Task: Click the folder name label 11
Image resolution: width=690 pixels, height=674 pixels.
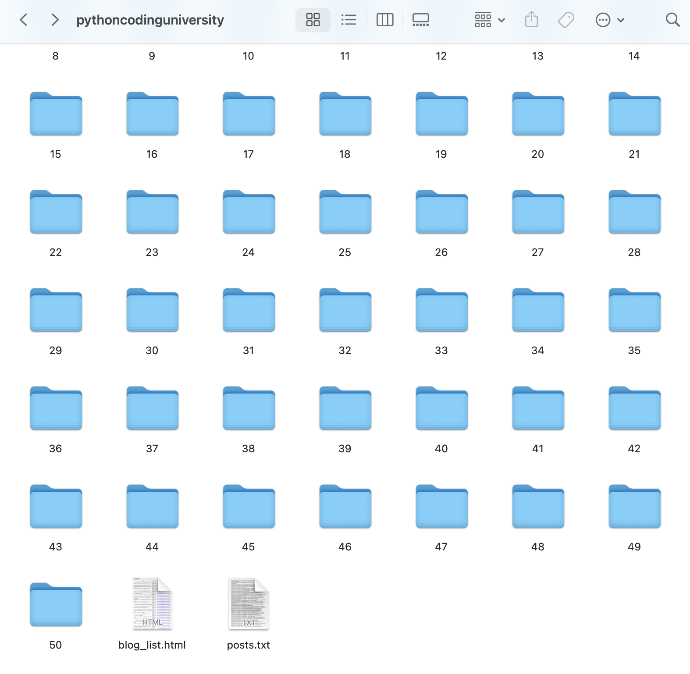Action: [345, 56]
